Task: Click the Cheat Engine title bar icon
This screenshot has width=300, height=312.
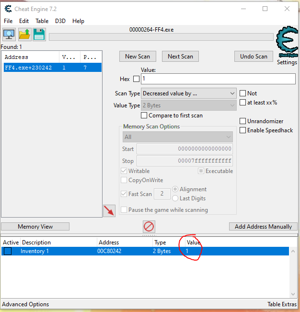Action: point(8,9)
